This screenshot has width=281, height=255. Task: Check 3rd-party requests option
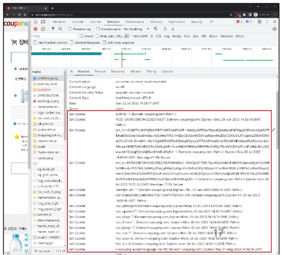click(x=104, y=42)
